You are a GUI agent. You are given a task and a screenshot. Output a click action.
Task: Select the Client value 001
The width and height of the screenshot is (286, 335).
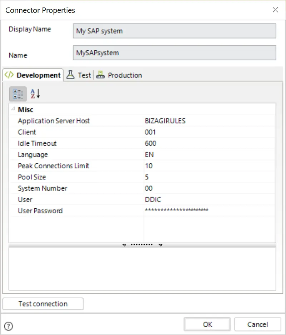pos(150,132)
